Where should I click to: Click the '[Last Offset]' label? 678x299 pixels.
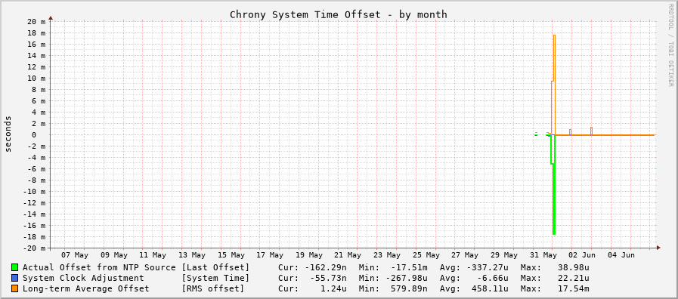[215, 267]
